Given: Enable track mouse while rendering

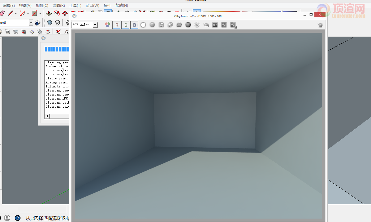Looking at the screenshot, I should (197, 25).
